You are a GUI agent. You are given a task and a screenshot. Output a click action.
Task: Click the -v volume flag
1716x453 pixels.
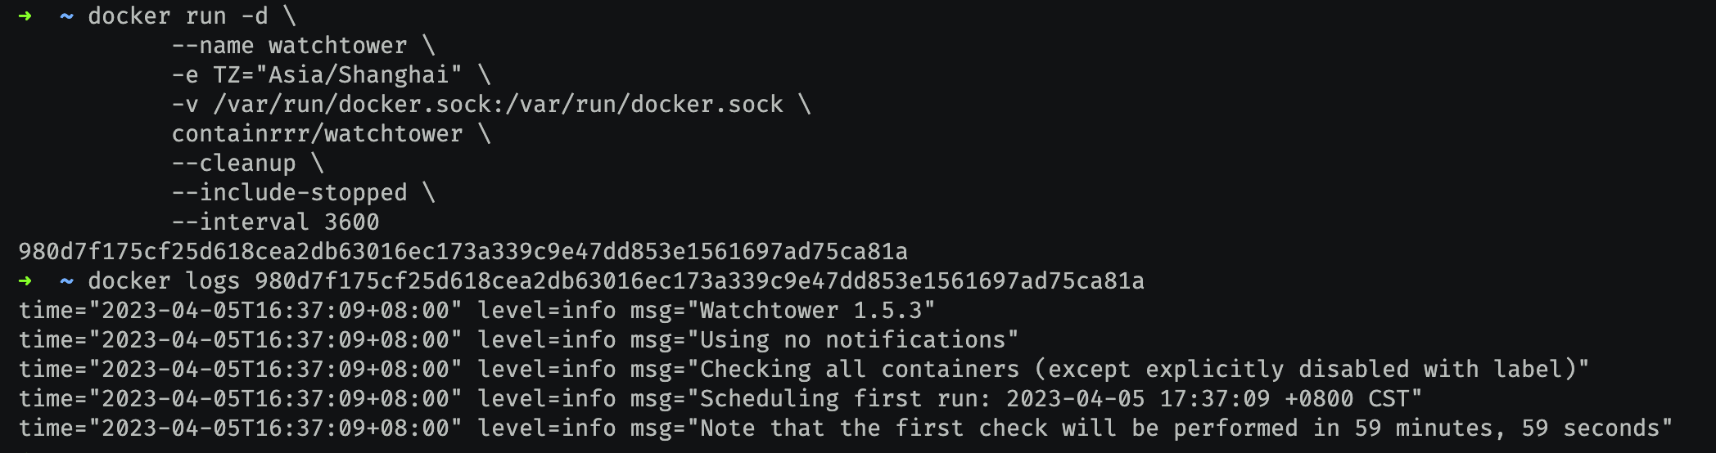click(x=185, y=105)
